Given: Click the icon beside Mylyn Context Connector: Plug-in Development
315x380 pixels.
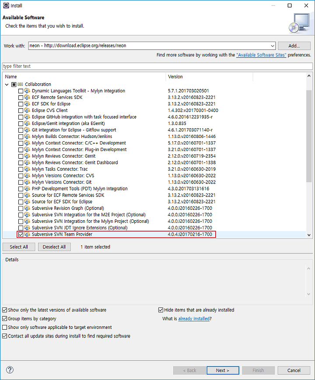Looking at the screenshot, I should (x=28, y=150).
